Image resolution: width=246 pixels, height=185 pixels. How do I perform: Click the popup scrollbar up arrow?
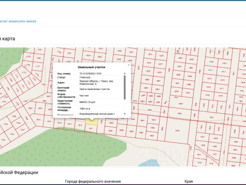click(x=125, y=73)
